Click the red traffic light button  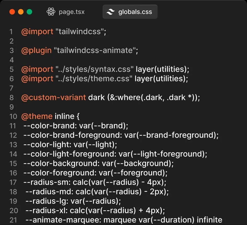pyautogui.click(x=12, y=12)
